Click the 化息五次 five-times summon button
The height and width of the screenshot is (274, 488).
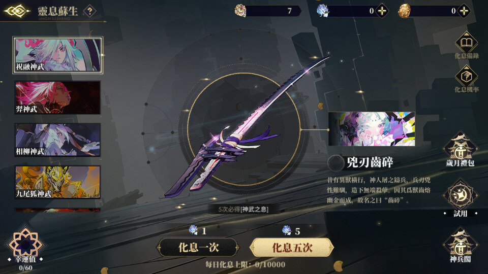tap(292, 247)
